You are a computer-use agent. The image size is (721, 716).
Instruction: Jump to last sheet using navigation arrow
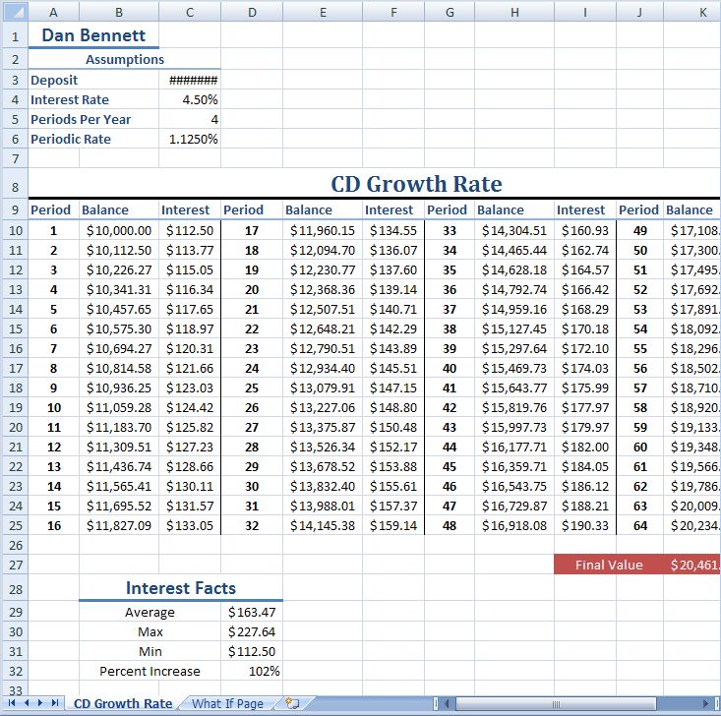[x=55, y=703]
